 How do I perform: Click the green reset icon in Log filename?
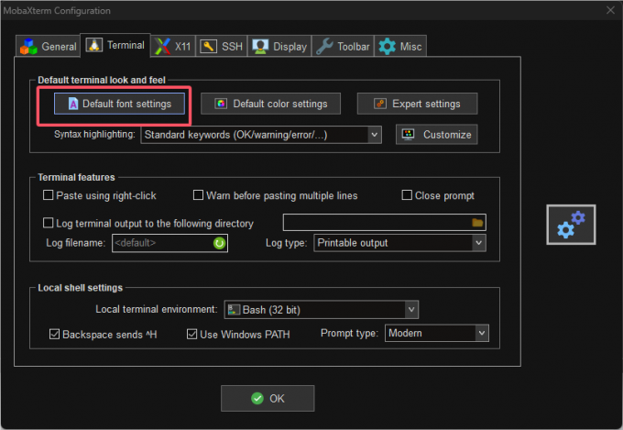(219, 243)
